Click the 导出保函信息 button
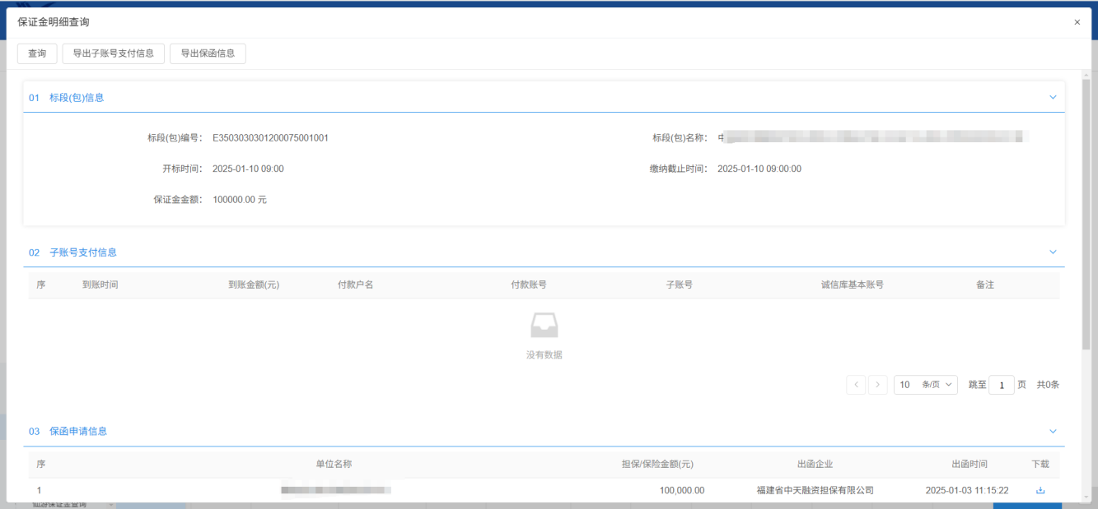 208,53
